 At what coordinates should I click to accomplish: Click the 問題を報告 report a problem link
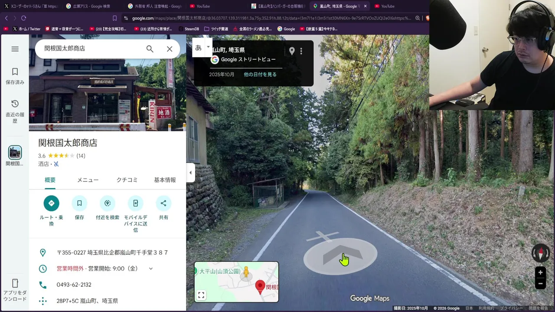538,308
